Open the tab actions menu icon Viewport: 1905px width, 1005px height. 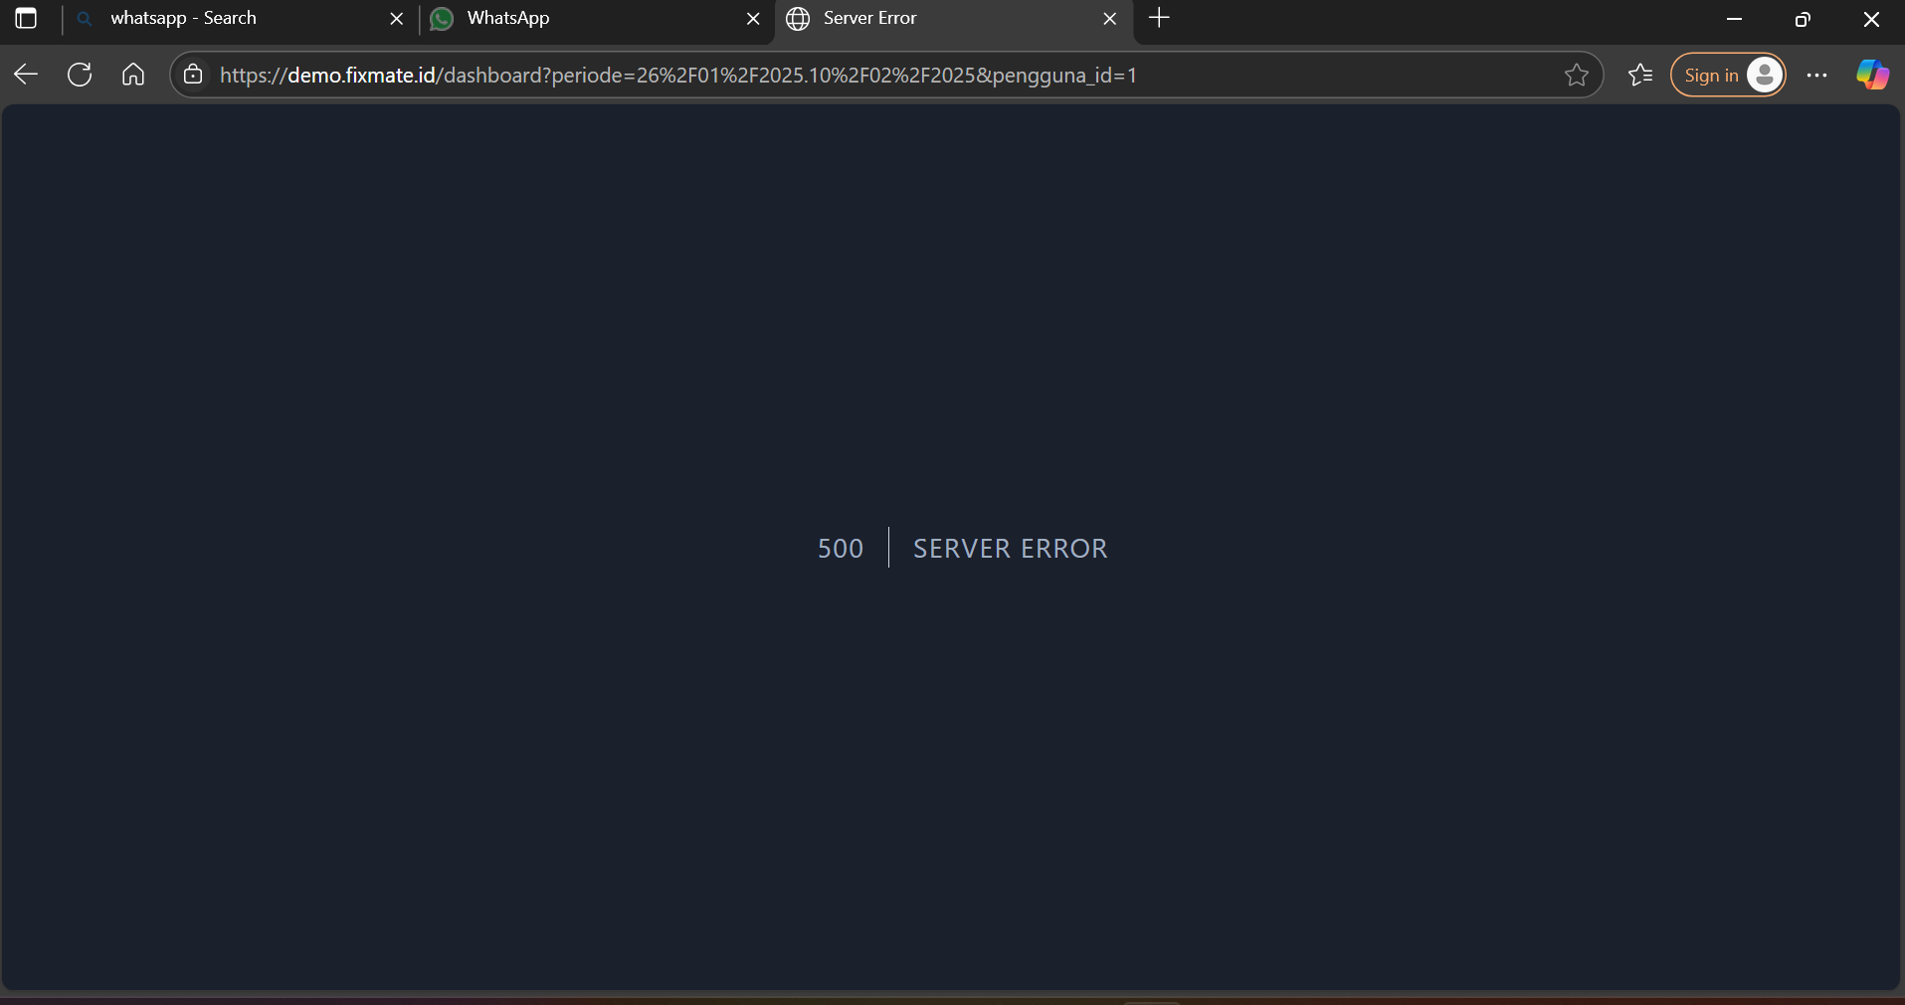pyautogui.click(x=26, y=19)
